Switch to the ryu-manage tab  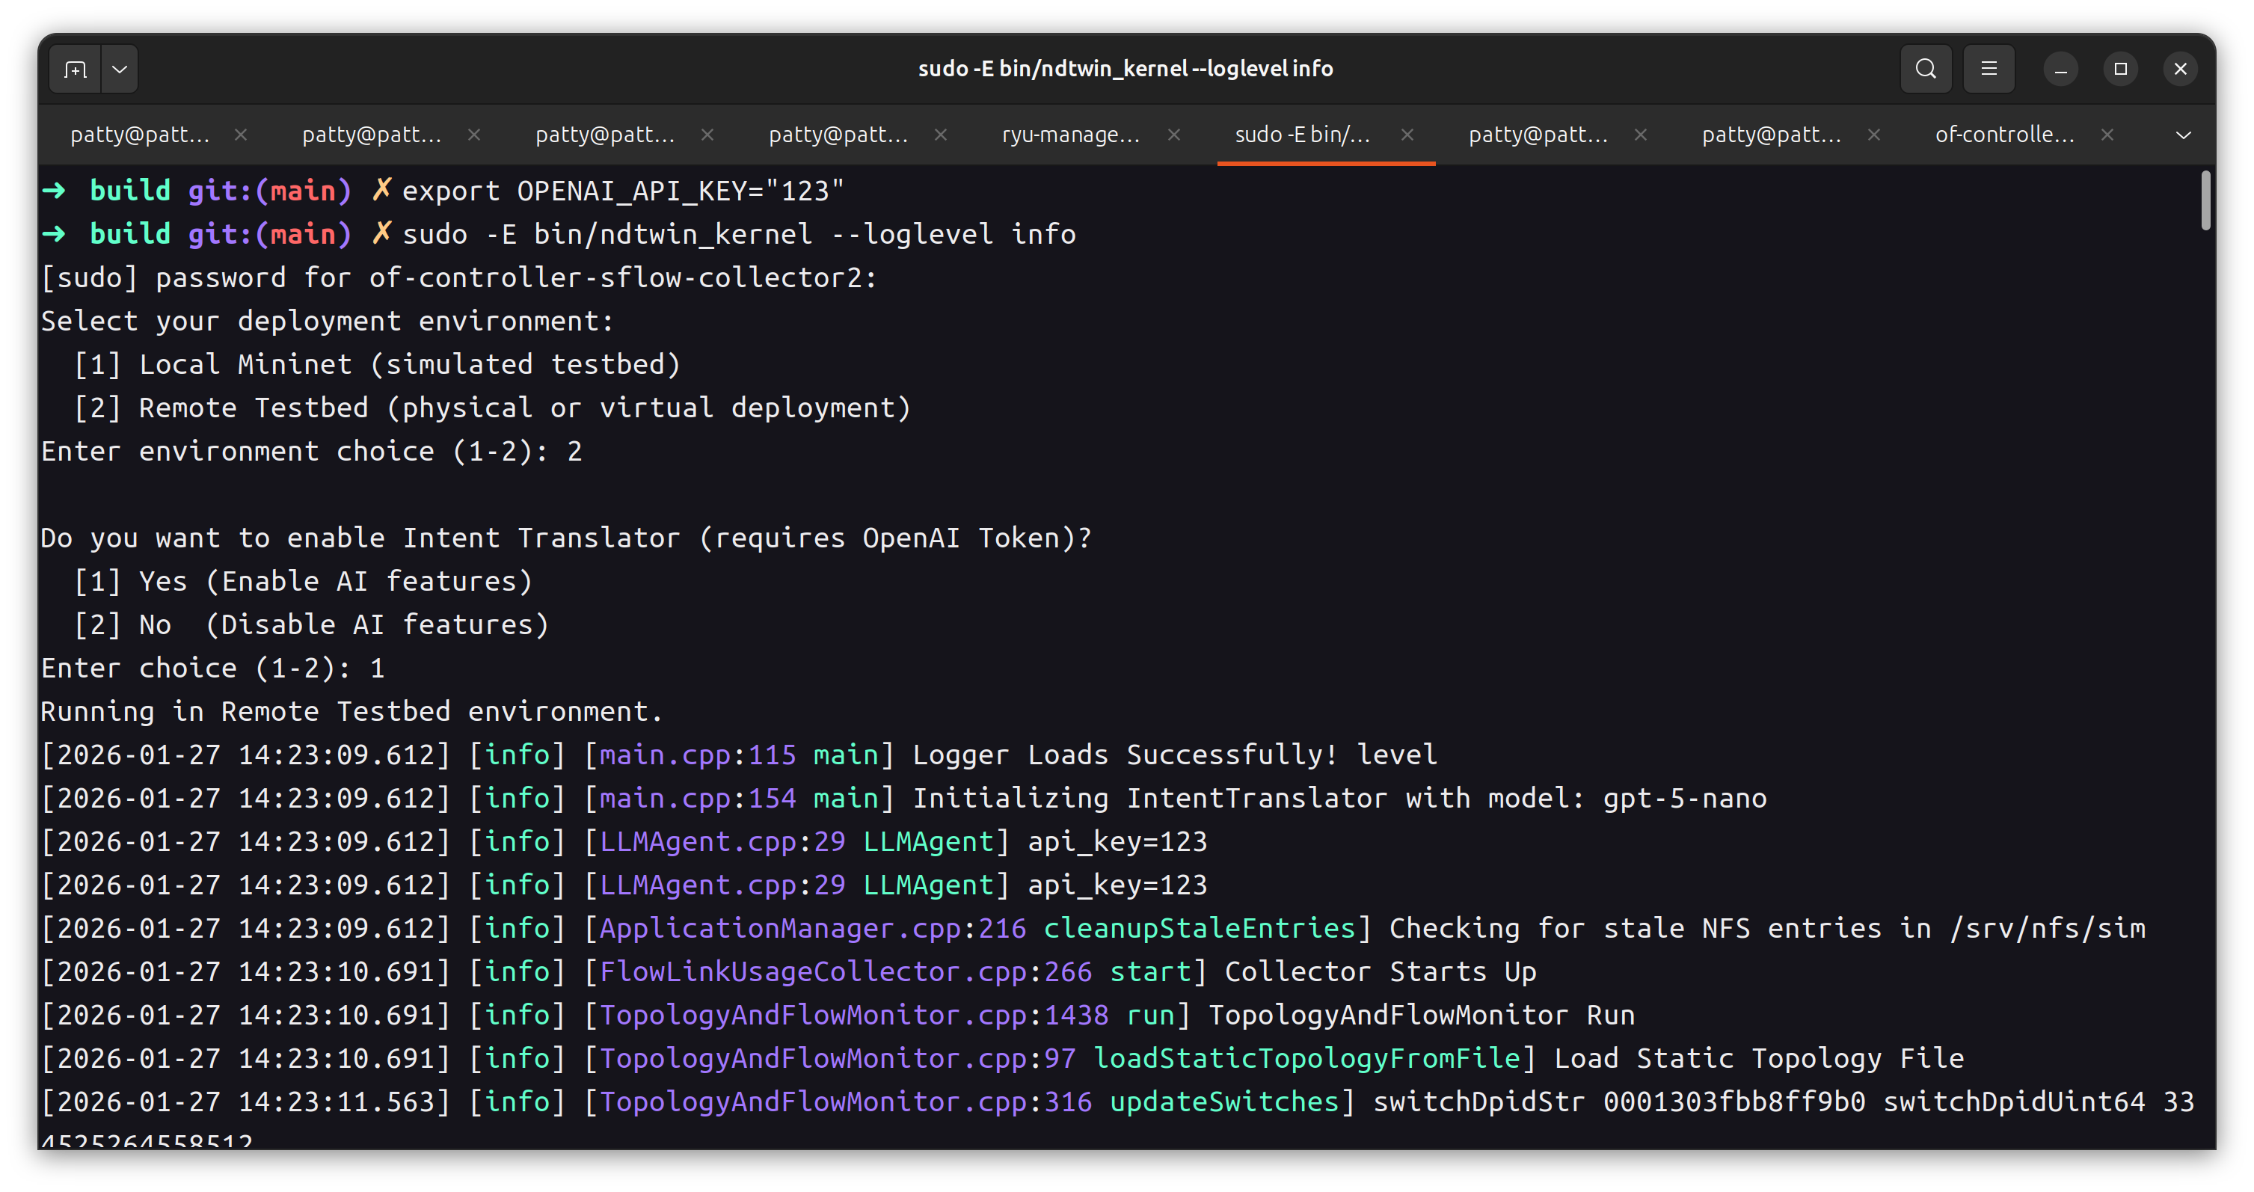point(1070,135)
